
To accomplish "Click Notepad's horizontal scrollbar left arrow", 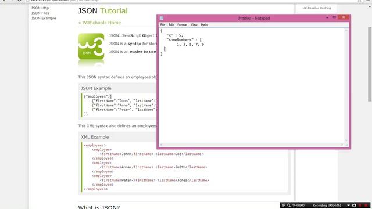I will [x=161, y=145].
